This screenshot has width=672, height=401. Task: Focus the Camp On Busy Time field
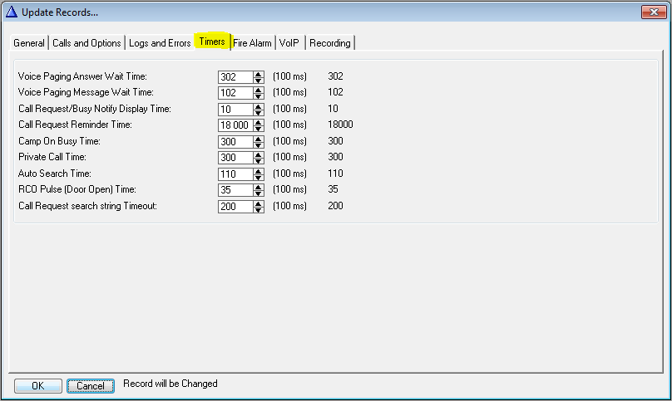[x=235, y=142]
